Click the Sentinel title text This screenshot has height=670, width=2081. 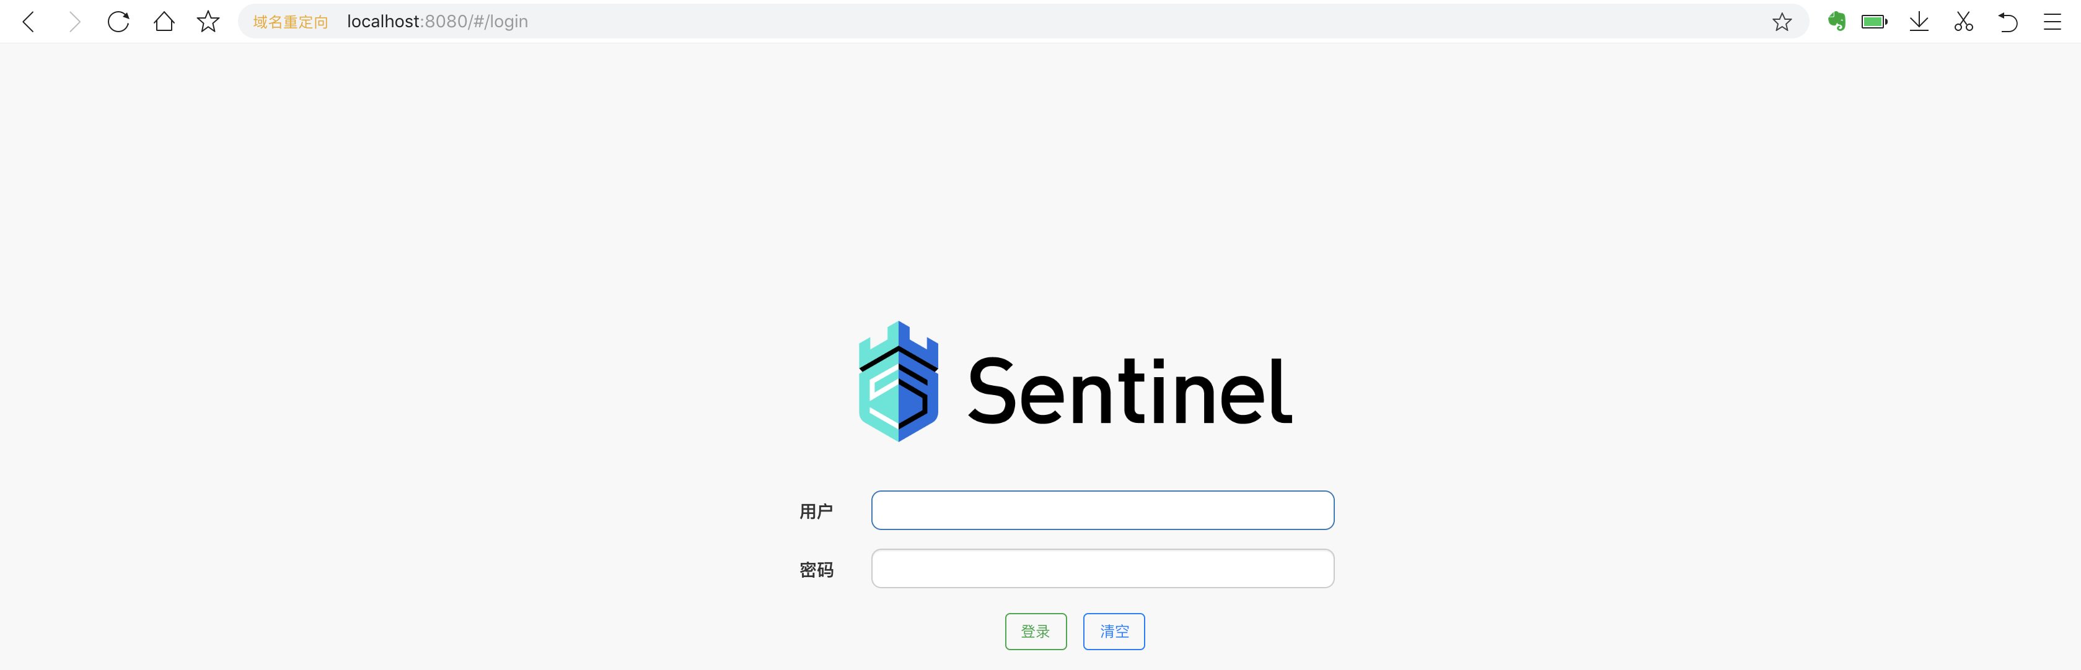pos(1129,391)
